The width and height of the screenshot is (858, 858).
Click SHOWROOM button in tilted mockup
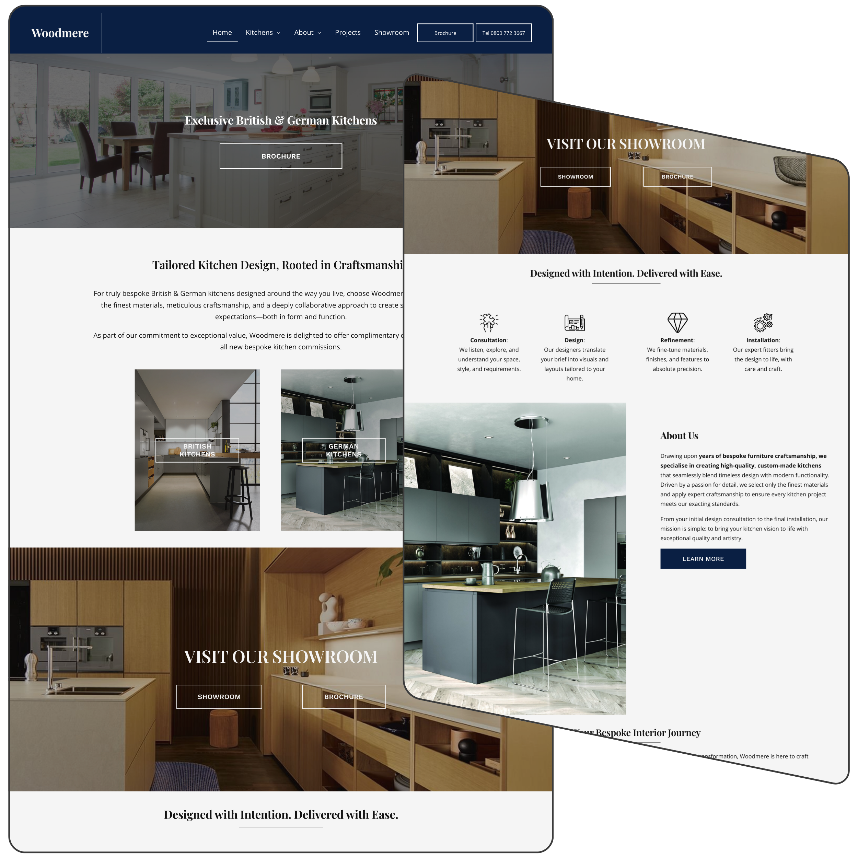575,177
